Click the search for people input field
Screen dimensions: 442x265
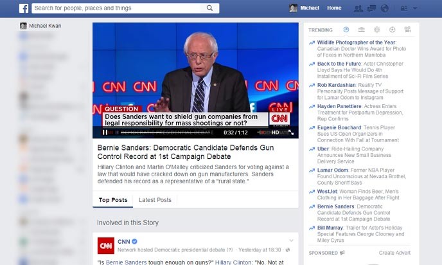[116, 8]
